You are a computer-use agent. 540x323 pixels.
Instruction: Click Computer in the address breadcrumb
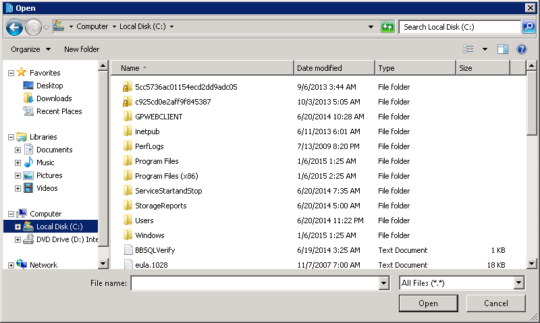[92, 26]
